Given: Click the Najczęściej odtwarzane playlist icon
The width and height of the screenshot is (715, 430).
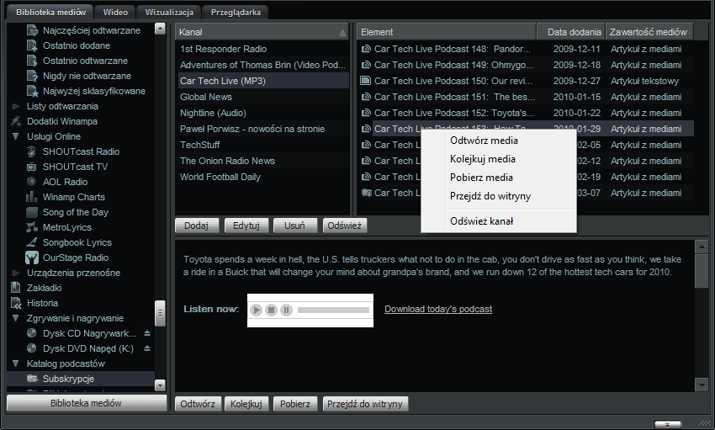Looking at the screenshot, I should pos(32,30).
